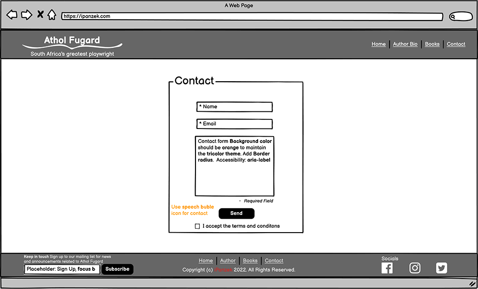Image resolution: width=478 pixels, height=289 pixels.
Task: Check the accept terms and conditions box
Action: click(x=197, y=226)
